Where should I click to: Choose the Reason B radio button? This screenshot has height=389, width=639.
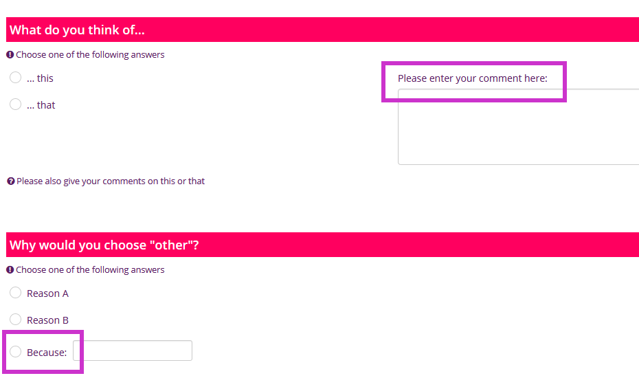16,320
